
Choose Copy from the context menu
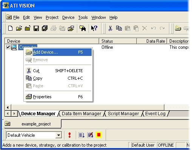(x=58, y=78)
